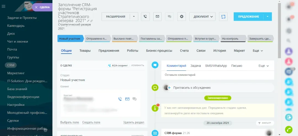Click the chat bubble icon in the top toolbar

tap(169, 17)
